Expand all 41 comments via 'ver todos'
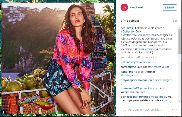 coord(139,57)
